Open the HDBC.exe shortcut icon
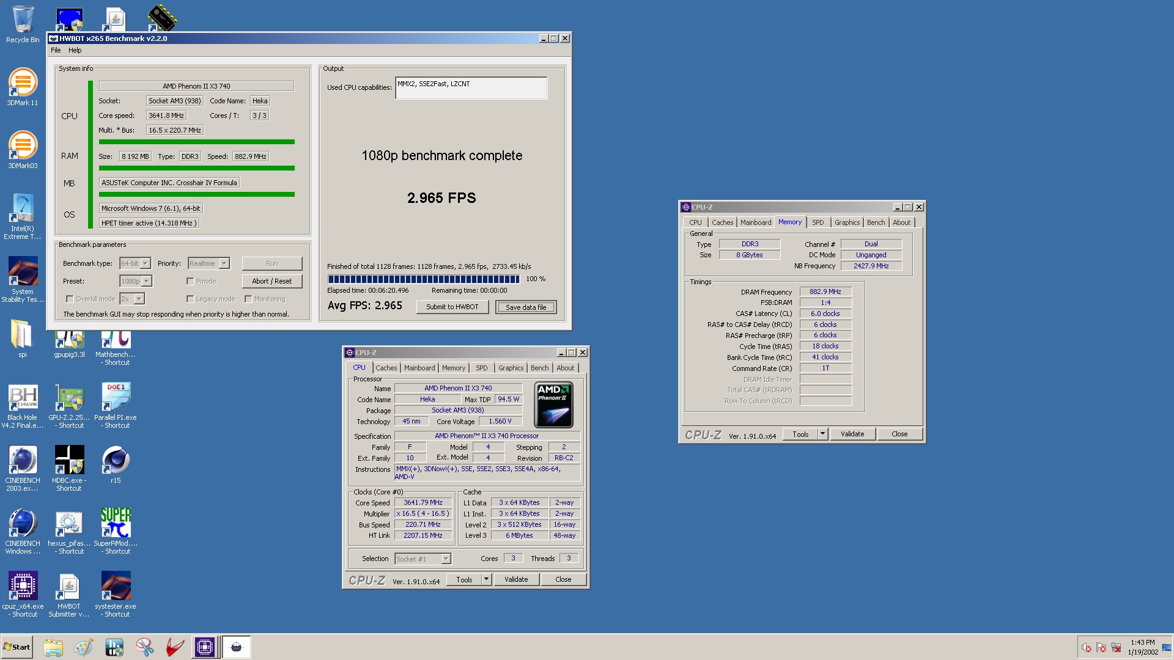Screen dimensions: 1174x660 [x=69, y=469]
